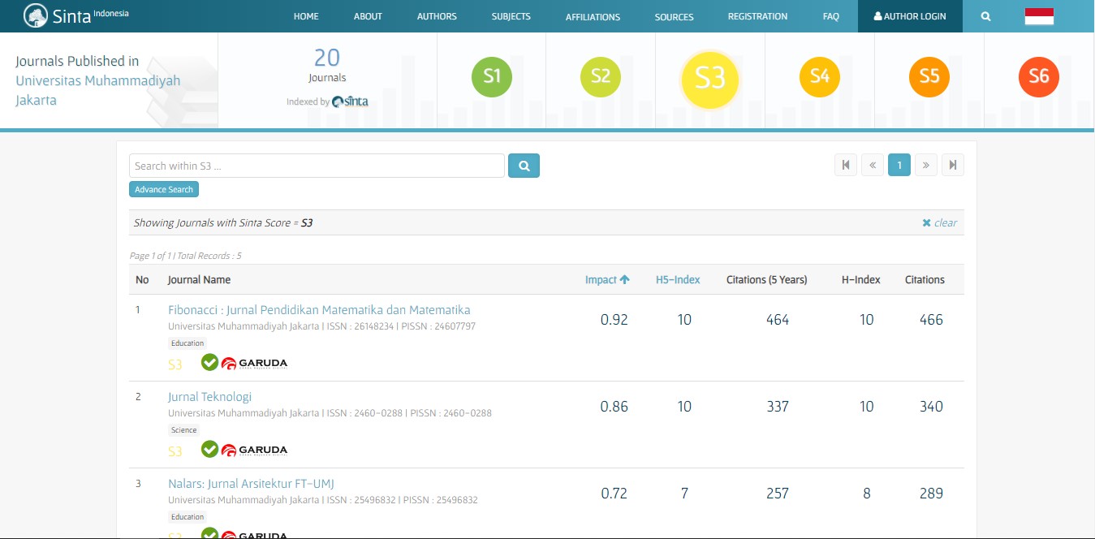Click the 340 citations value for Jurnal Teknologi

[x=931, y=407]
